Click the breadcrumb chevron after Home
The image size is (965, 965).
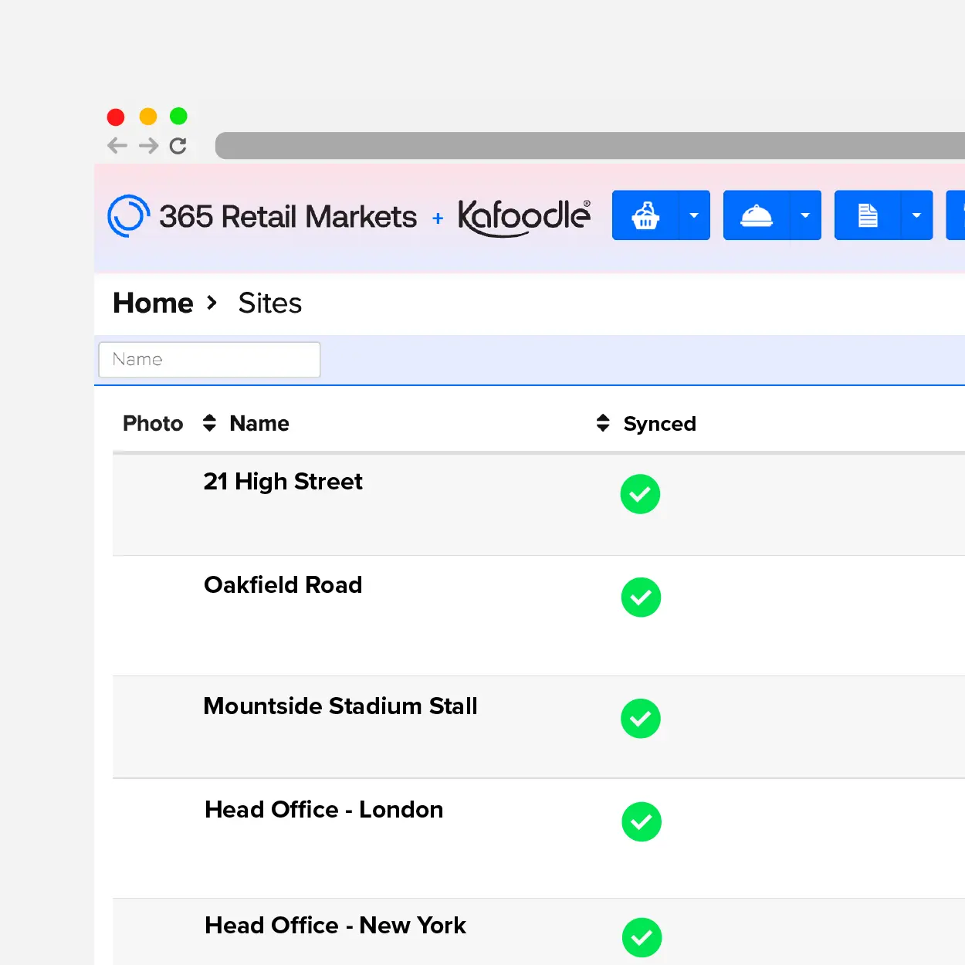pyautogui.click(x=212, y=303)
